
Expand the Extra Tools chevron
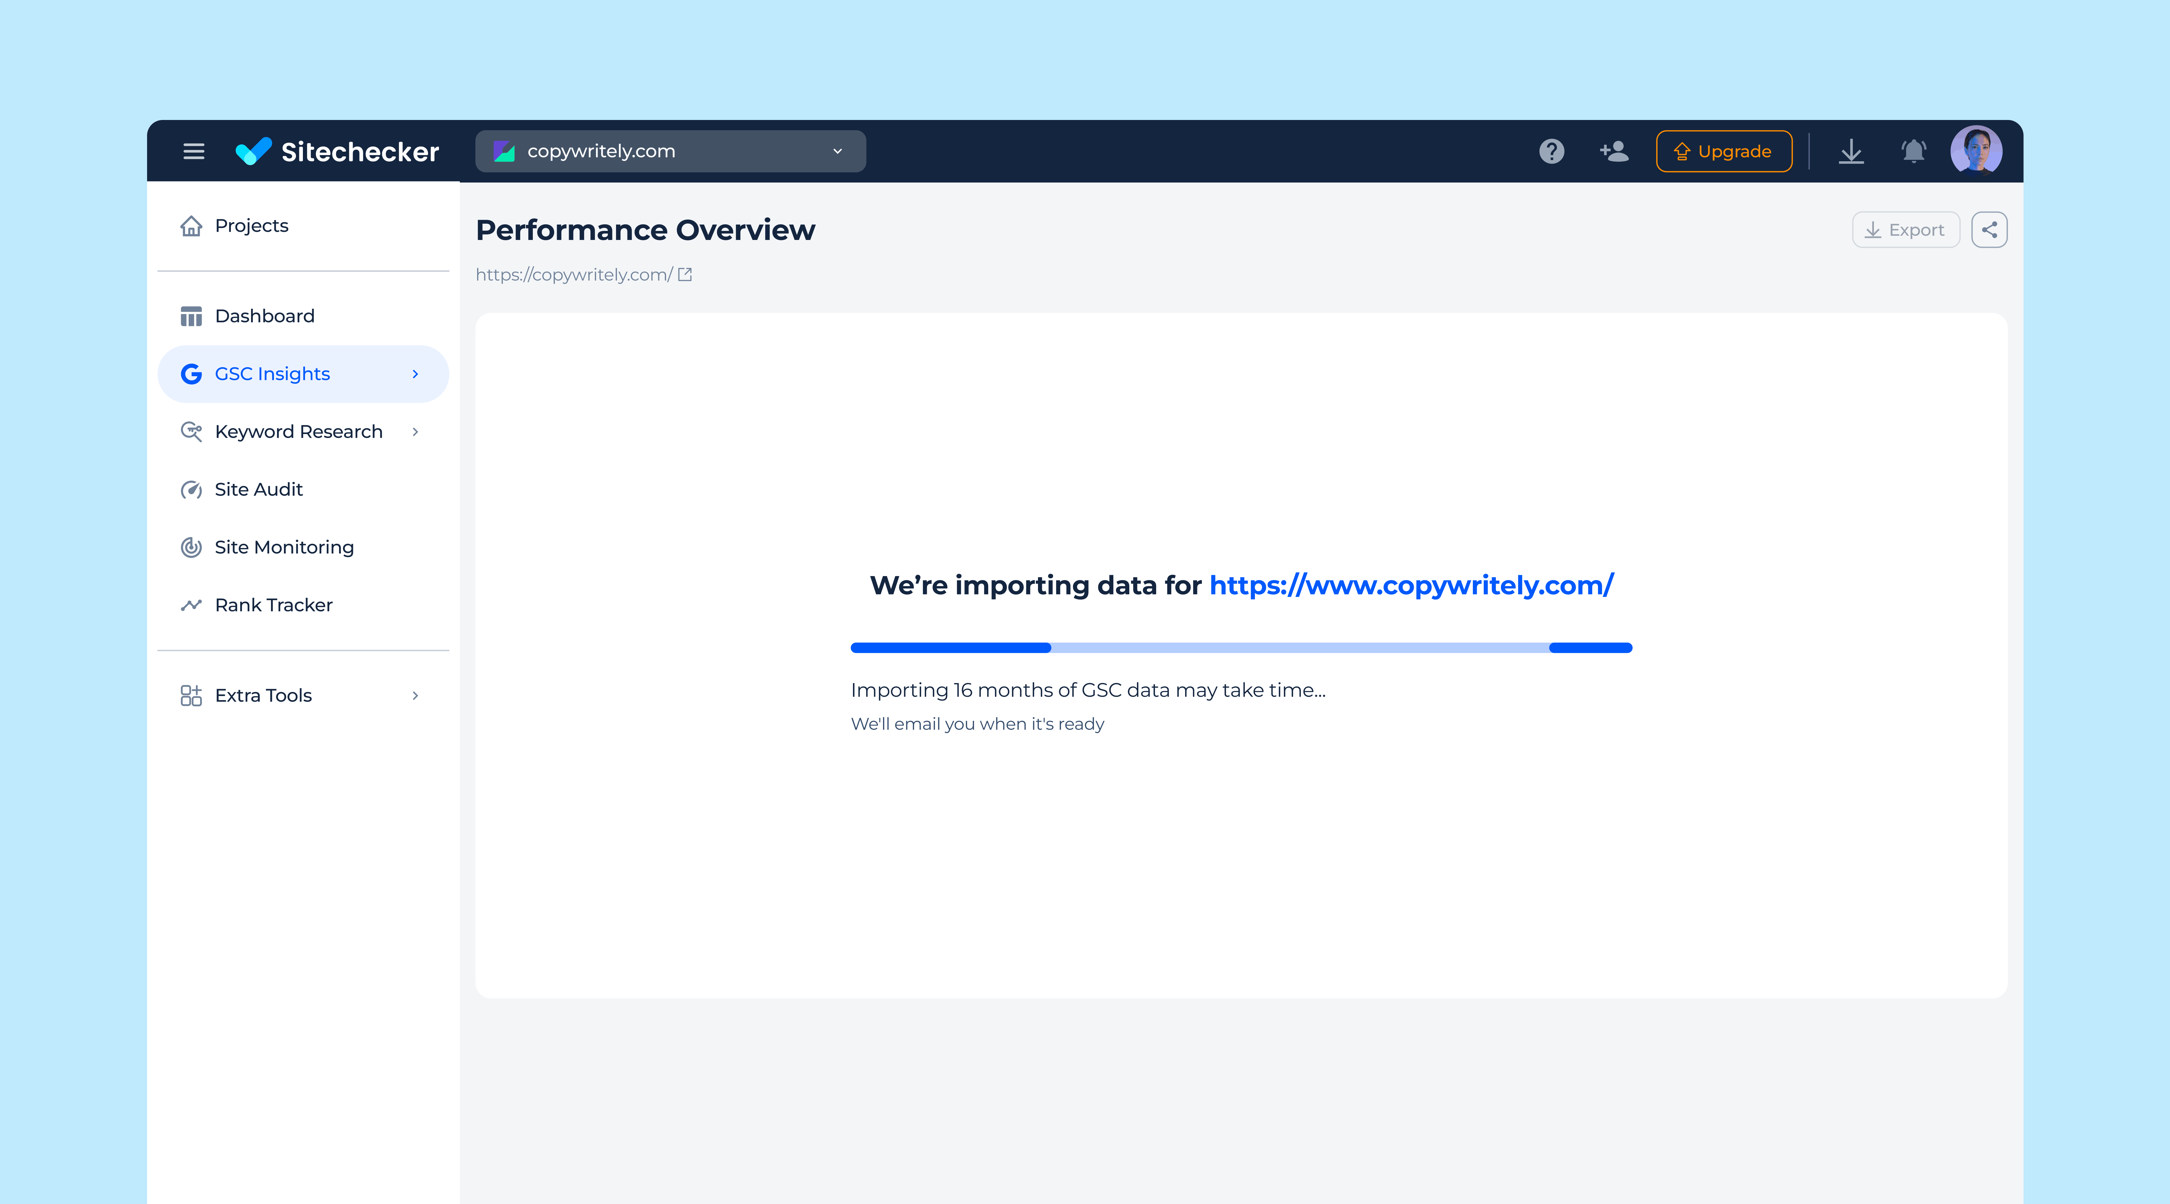pos(415,695)
